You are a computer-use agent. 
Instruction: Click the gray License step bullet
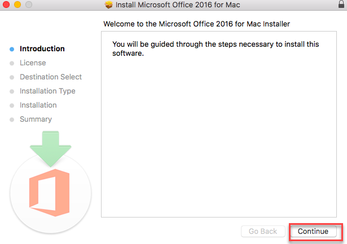click(12, 63)
